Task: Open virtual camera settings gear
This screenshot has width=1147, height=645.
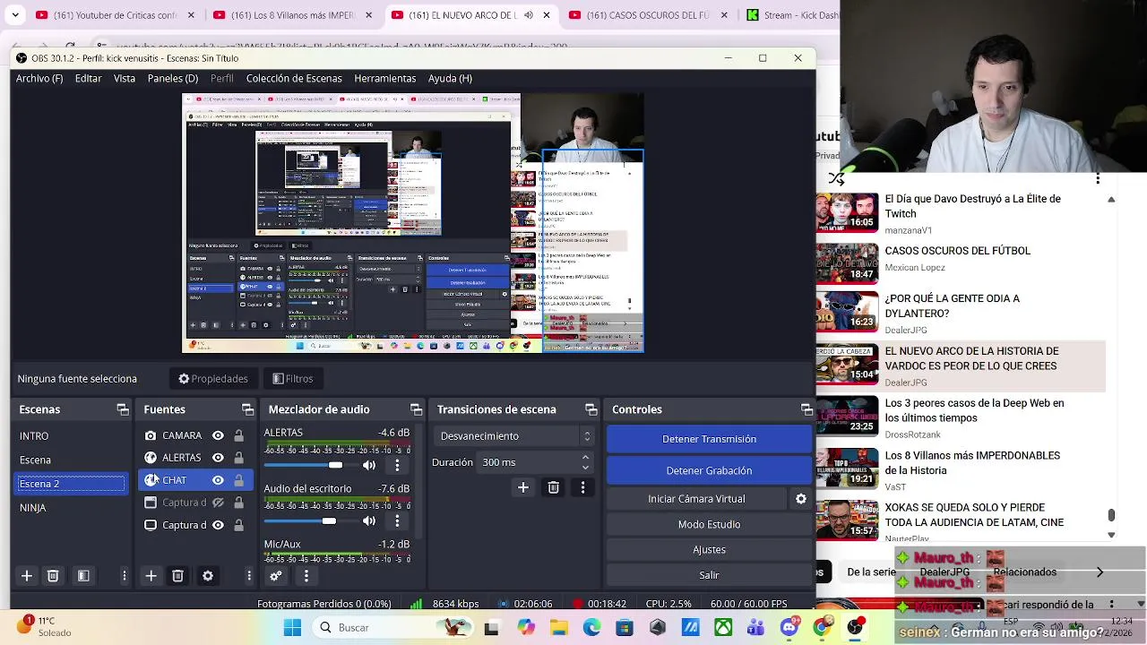Action: pyautogui.click(x=801, y=499)
